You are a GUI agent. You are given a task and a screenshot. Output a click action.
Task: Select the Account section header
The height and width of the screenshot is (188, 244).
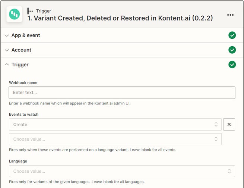click(x=21, y=50)
